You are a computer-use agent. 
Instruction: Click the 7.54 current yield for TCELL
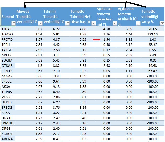tap(39, 45)
